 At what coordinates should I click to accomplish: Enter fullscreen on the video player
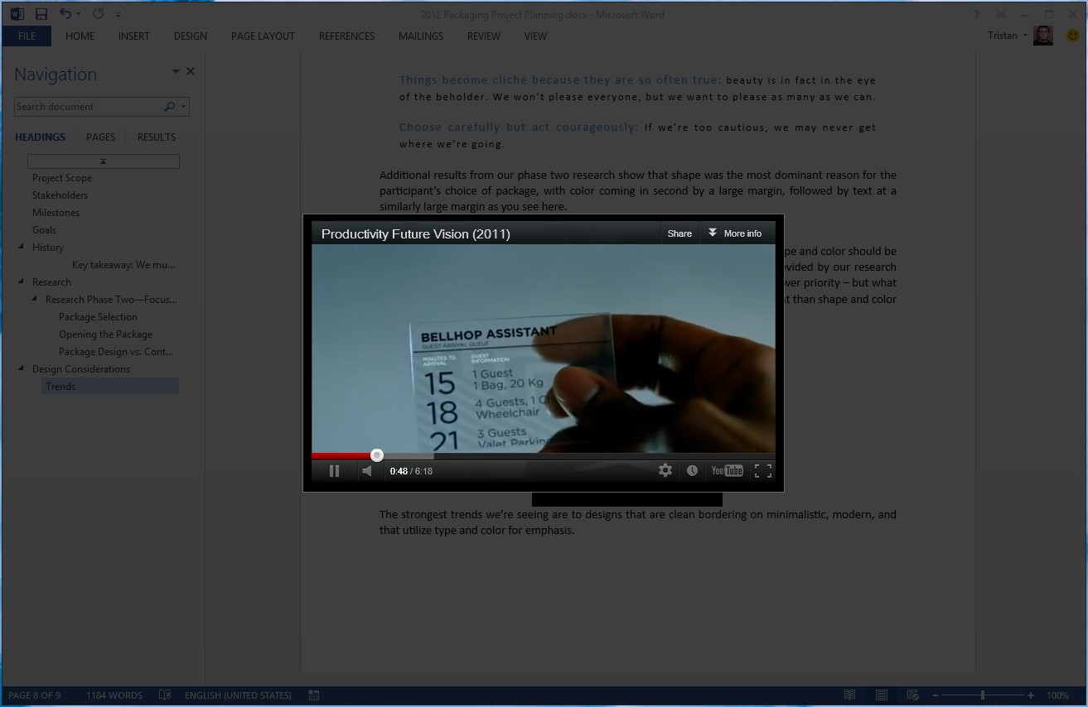(x=762, y=470)
